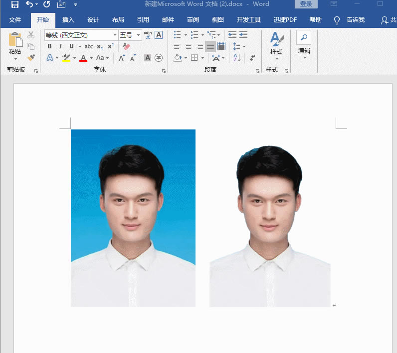The width and height of the screenshot is (397, 353).
Task: Expand the line spacing dropdown arrow
Action: [244, 46]
